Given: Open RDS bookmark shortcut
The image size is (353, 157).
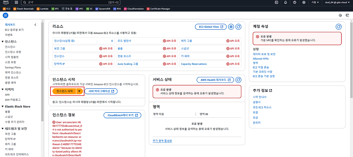Looking at the screenshot, I should (x=117, y=9).
